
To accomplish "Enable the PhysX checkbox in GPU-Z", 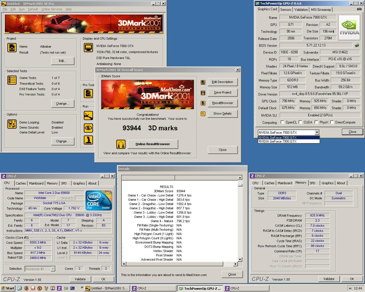I will click(316, 122).
